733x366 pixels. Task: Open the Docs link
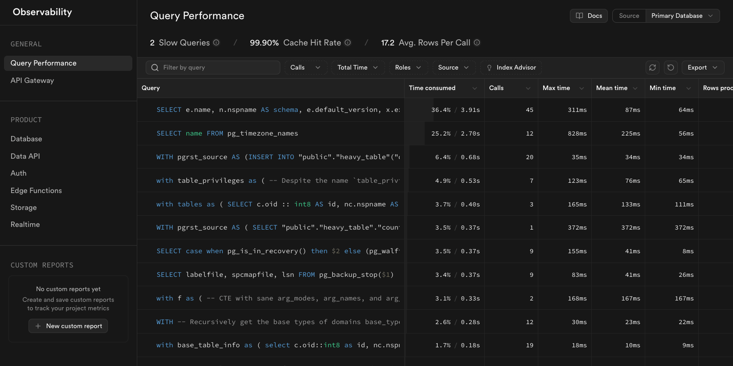[x=589, y=16]
